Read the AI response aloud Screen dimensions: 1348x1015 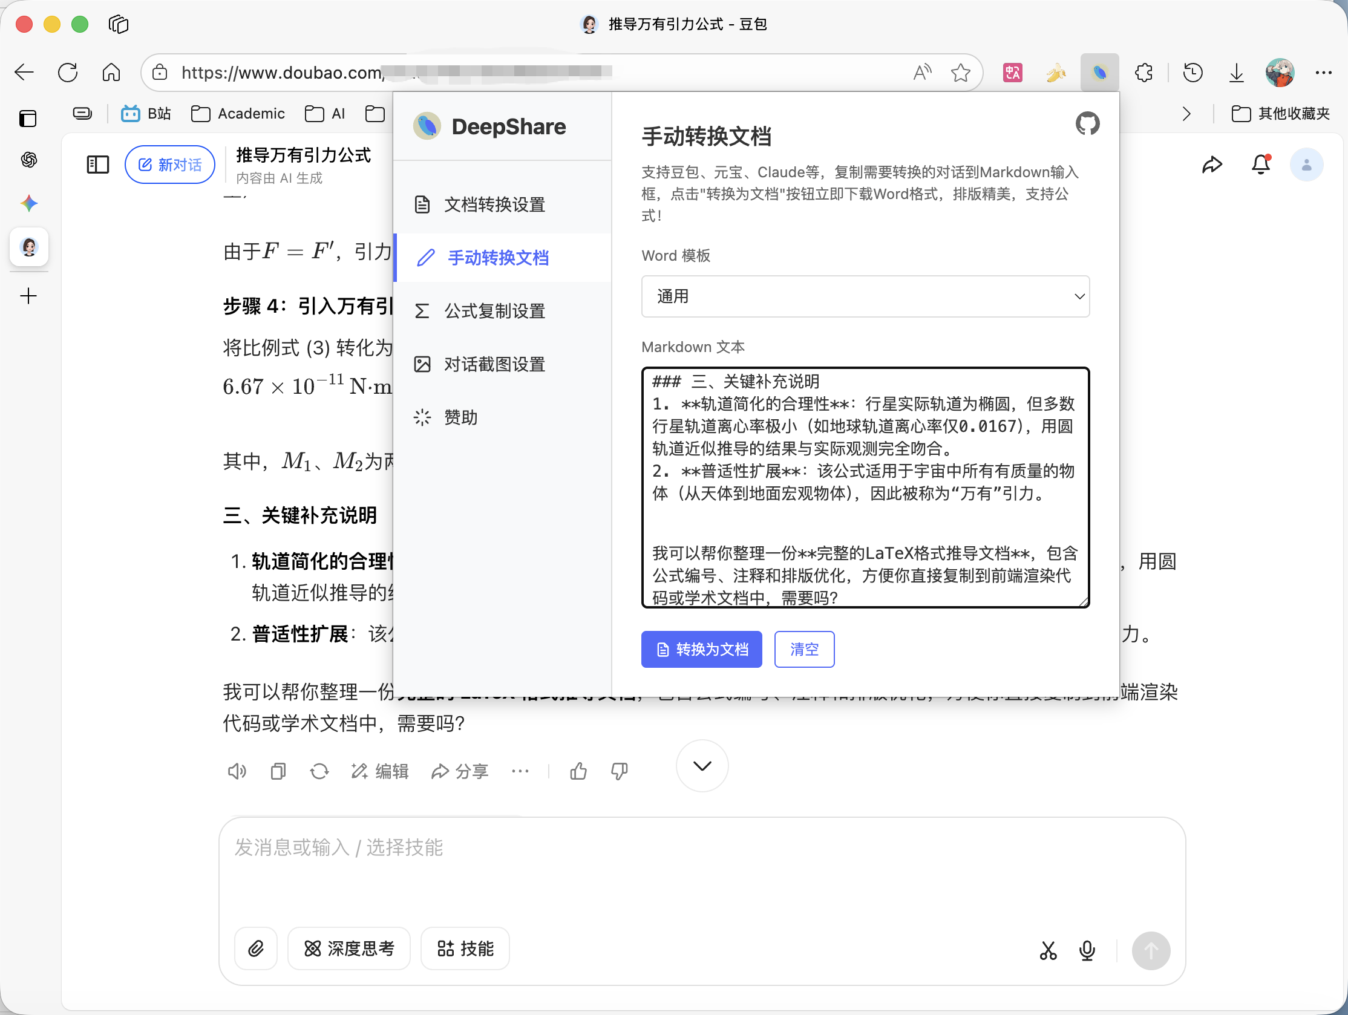tap(237, 771)
